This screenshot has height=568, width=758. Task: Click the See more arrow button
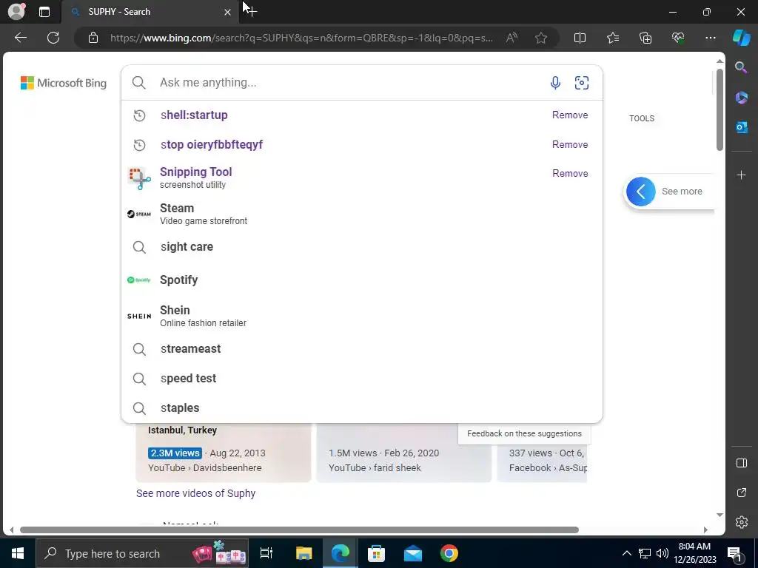point(641,192)
